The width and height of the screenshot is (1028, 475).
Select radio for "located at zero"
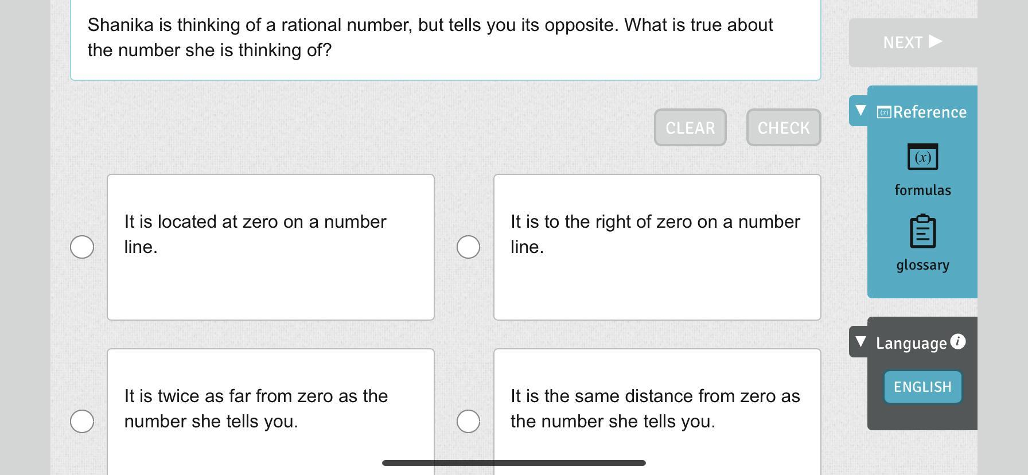pyautogui.click(x=82, y=247)
